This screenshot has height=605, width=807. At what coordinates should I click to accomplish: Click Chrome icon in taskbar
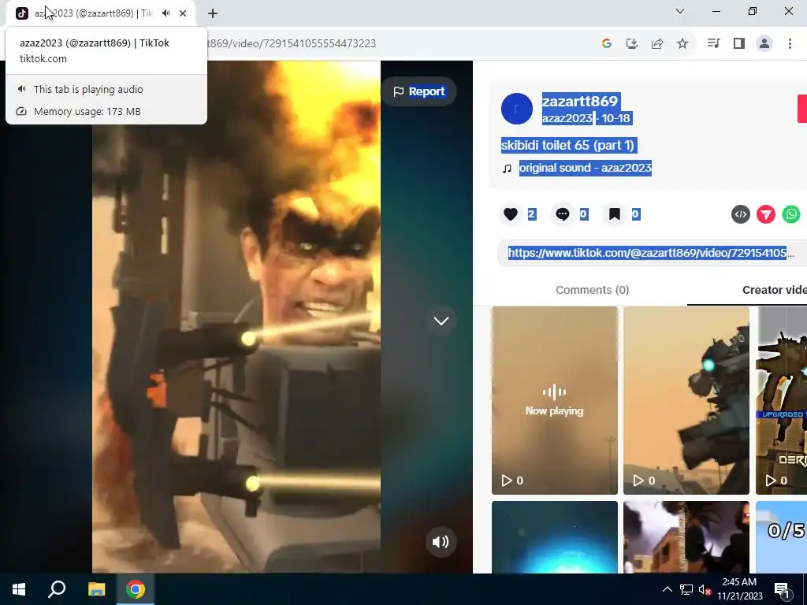tap(136, 589)
